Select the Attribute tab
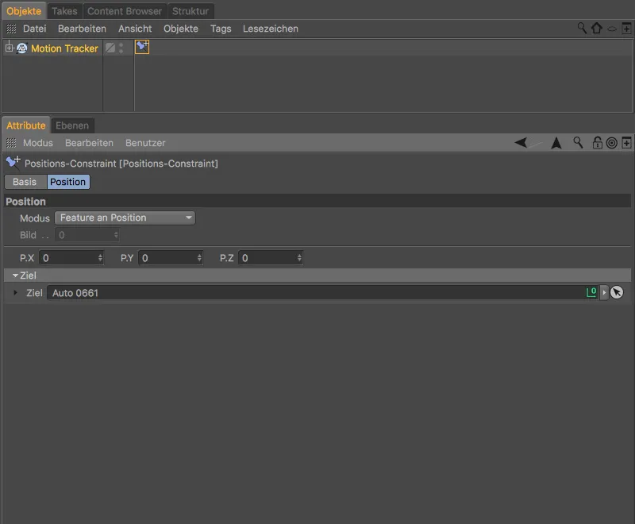635x524 pixels. [26, 125]
